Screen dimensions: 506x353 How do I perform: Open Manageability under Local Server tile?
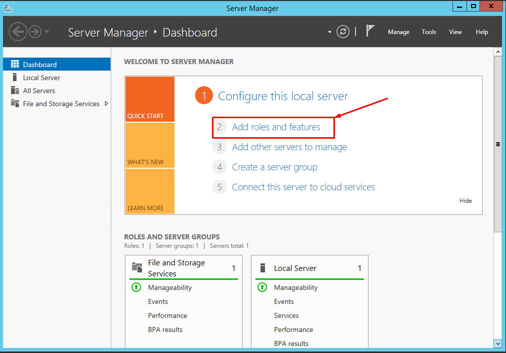[x=295, y=287]
